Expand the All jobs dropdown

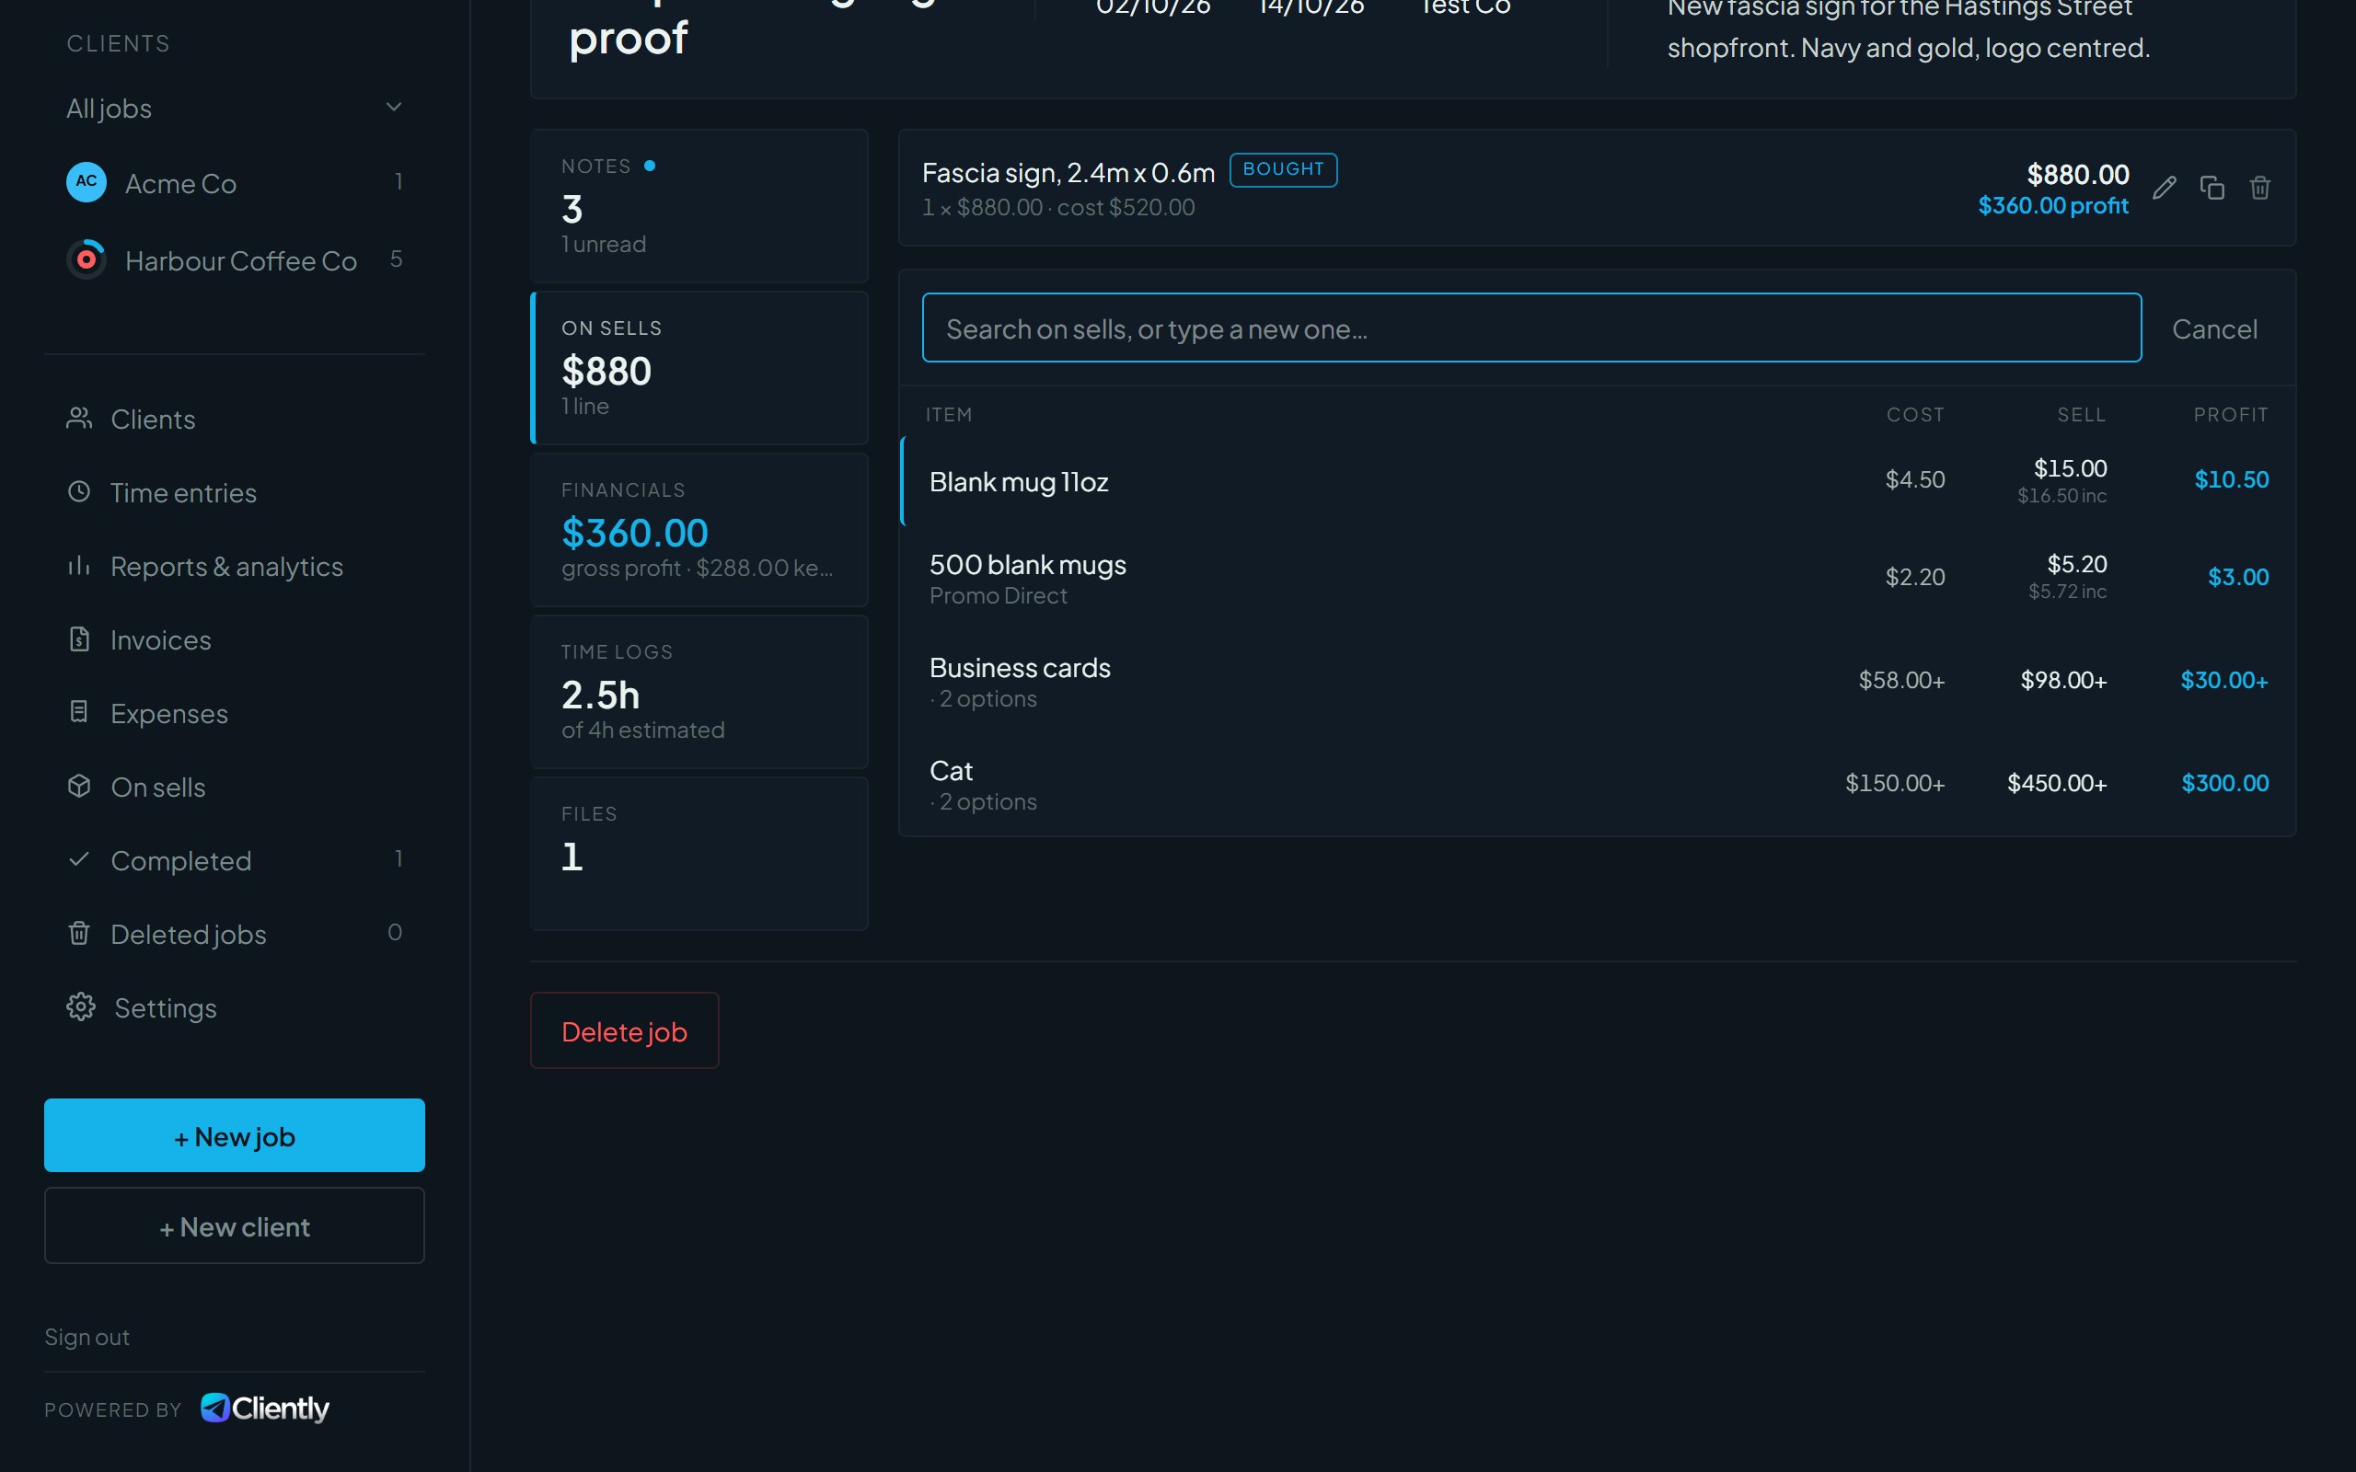[235, 108]
